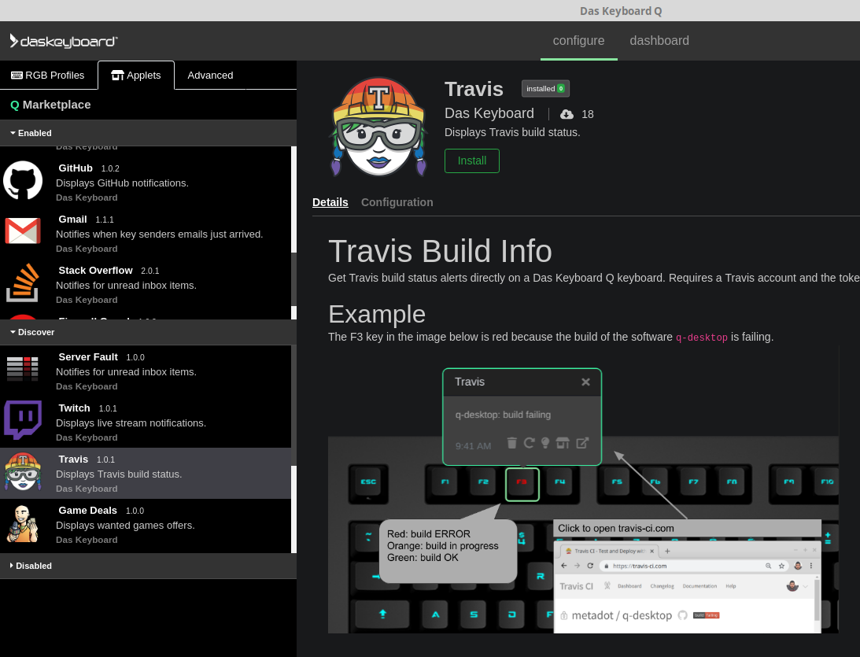
Task: Click Travis build status description in Discover list
Action: 119,474
